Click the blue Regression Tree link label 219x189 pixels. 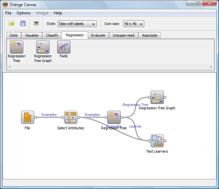click(135, 105)
